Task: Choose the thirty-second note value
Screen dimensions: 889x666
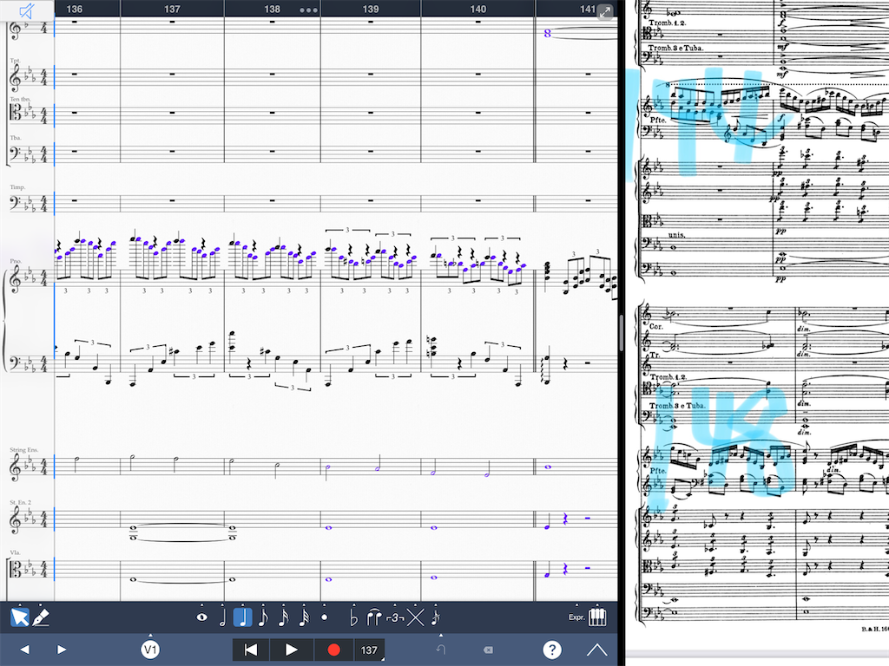Action: pyautogui.click(x=304, y=617)
